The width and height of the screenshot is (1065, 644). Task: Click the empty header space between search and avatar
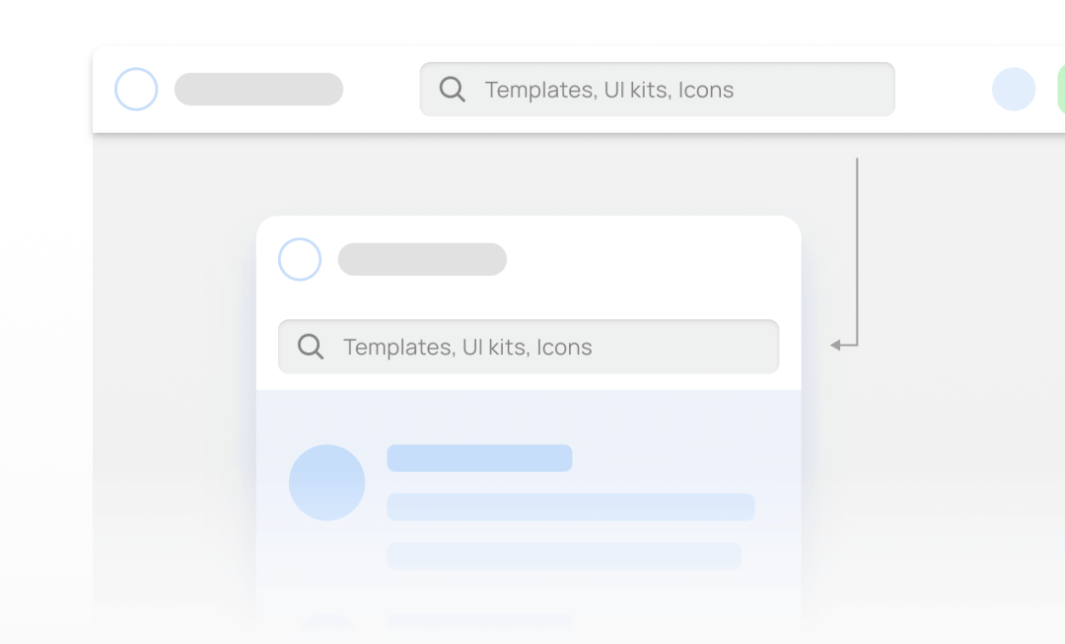pos(944,90)
